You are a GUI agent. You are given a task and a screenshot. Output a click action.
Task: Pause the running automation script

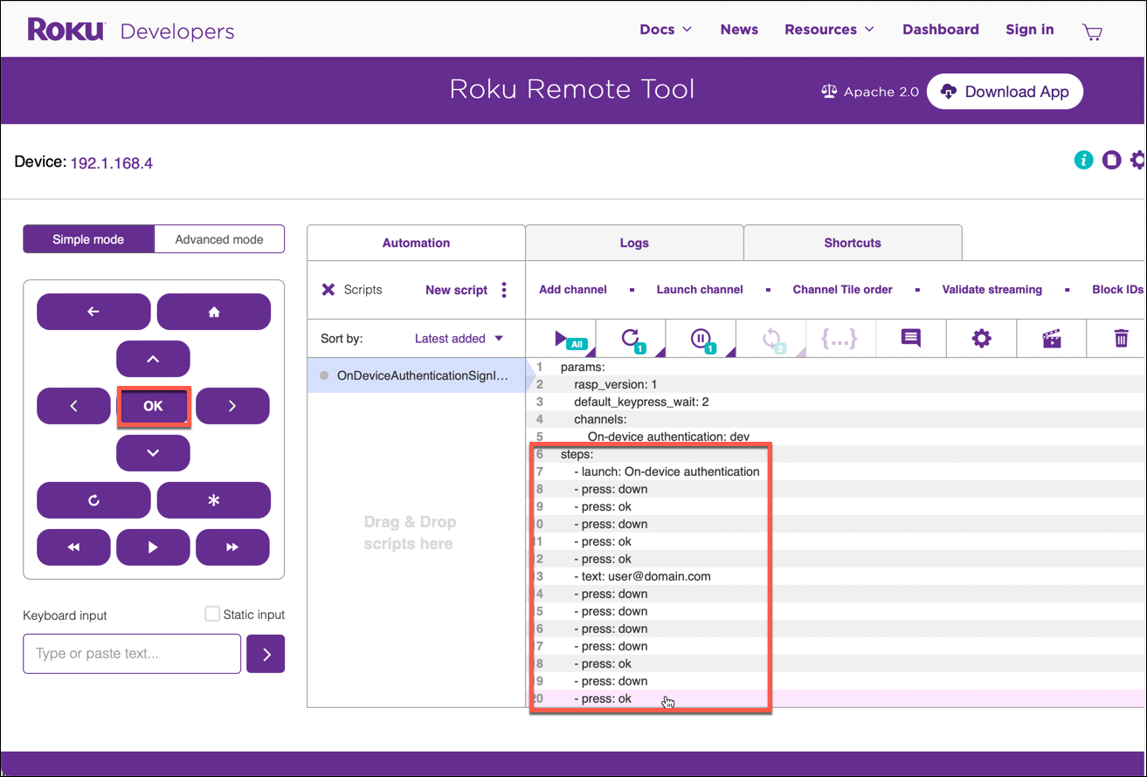701,338
